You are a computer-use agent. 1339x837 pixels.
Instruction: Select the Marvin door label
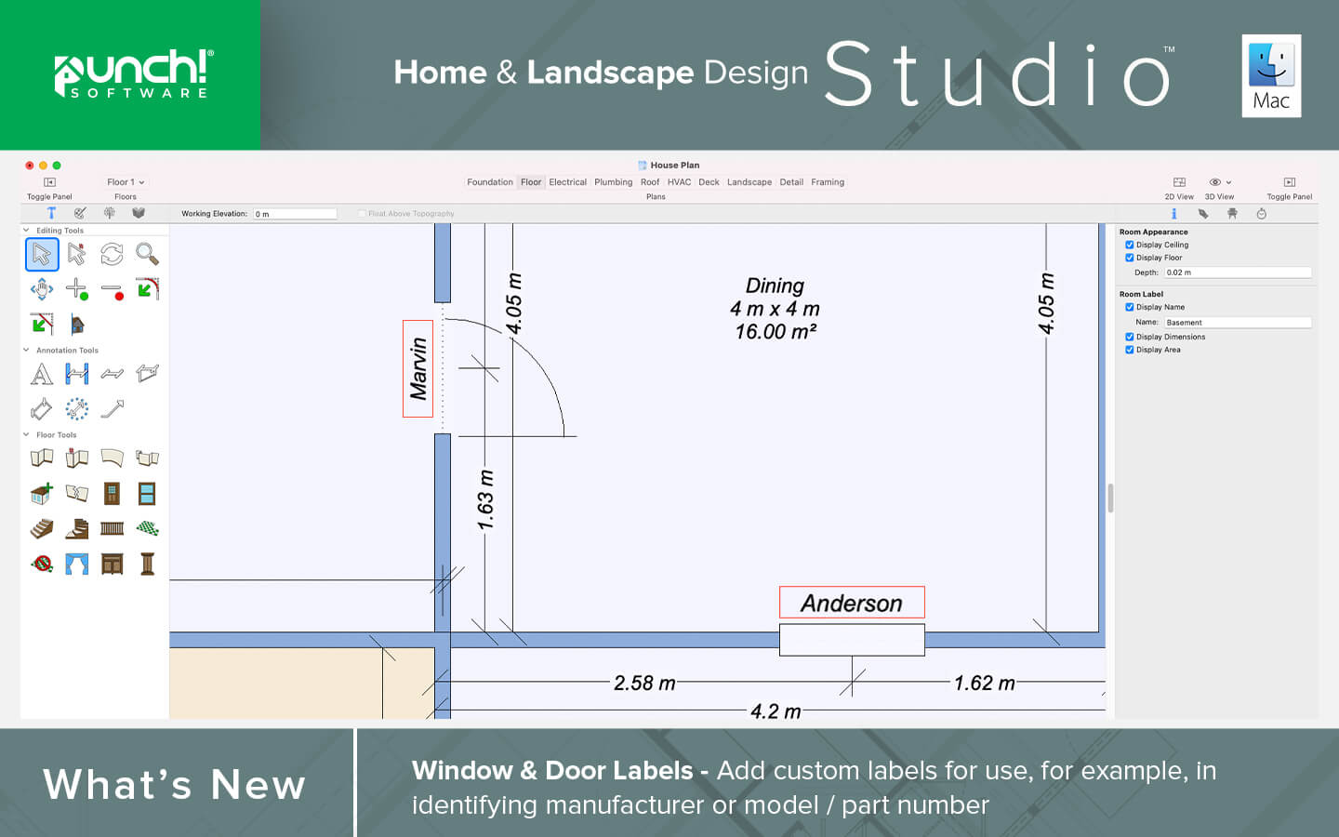click(418, 368)
